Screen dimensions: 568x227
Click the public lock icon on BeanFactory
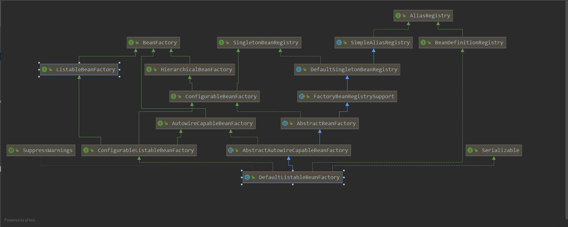[x=137, y=42]
